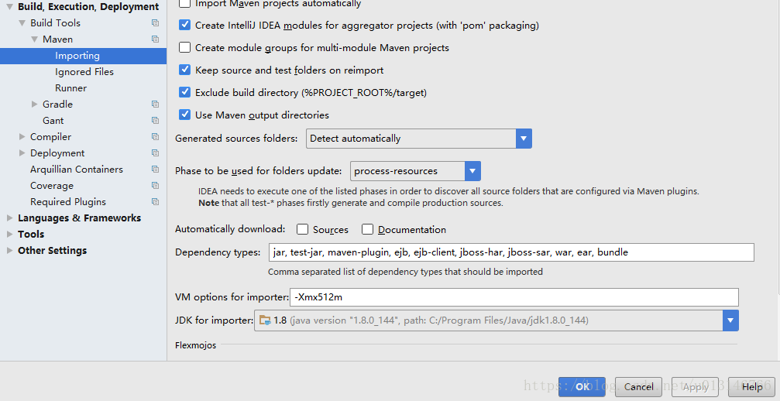Check automatic download of Sources

click(x=302, y=229)
